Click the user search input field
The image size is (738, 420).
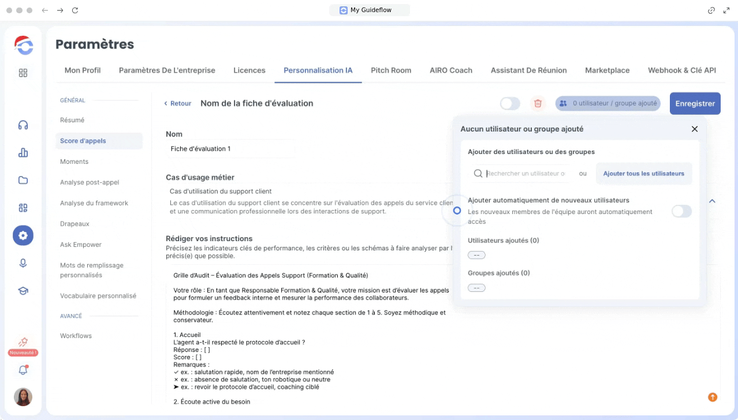(525, 174)
